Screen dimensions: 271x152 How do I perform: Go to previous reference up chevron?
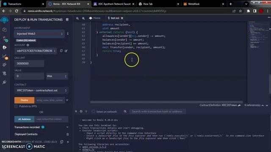click(263, 105)
